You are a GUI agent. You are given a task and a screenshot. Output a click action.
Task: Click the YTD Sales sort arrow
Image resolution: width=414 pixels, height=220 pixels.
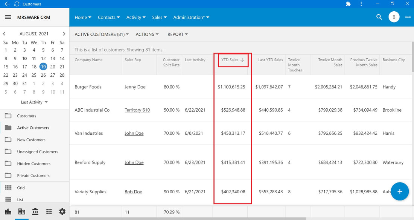pyautogui.click(x=242, y=60)
